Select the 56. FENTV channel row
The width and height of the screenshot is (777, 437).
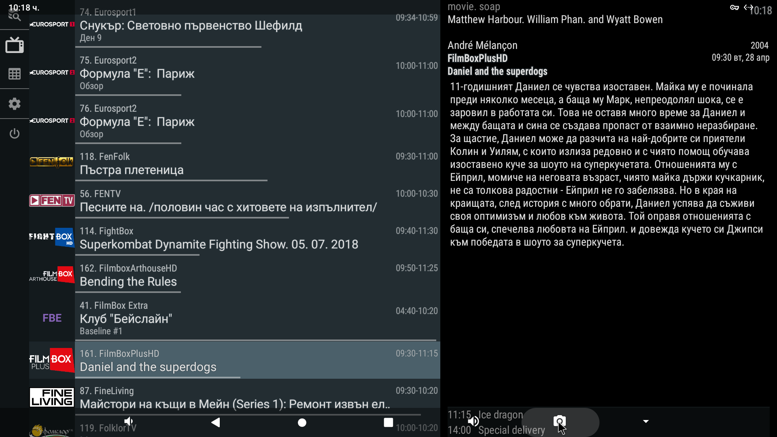click(257, 201)
